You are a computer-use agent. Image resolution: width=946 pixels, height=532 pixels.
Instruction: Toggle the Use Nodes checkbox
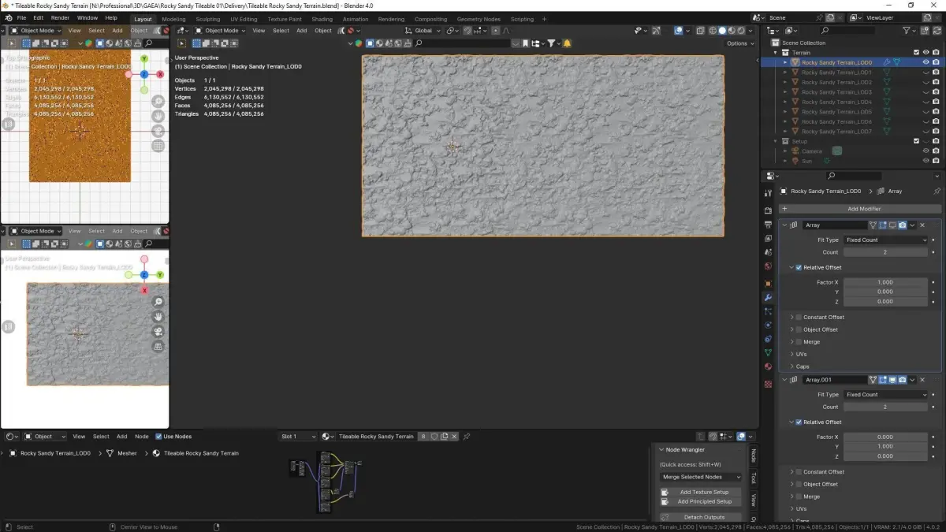tap(158, 437)
